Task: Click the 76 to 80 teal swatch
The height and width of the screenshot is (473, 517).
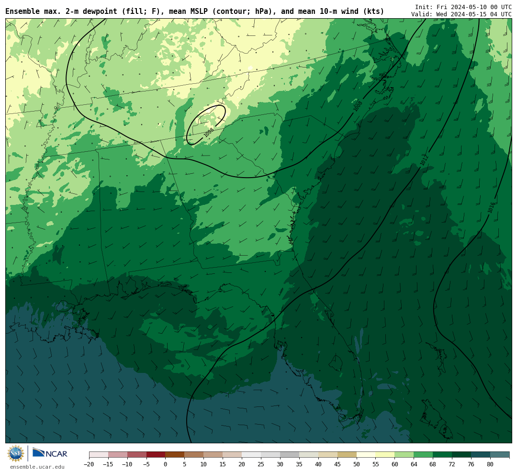Action: point(481,455)
